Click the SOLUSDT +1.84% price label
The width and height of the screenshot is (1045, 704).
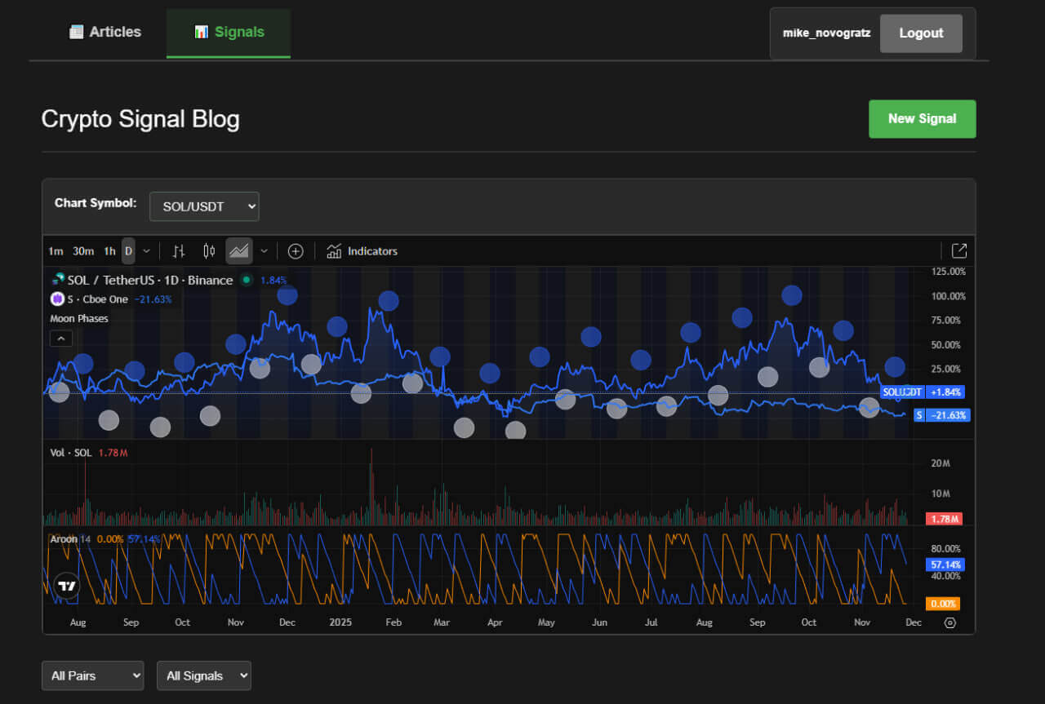(x=923, y=392)
